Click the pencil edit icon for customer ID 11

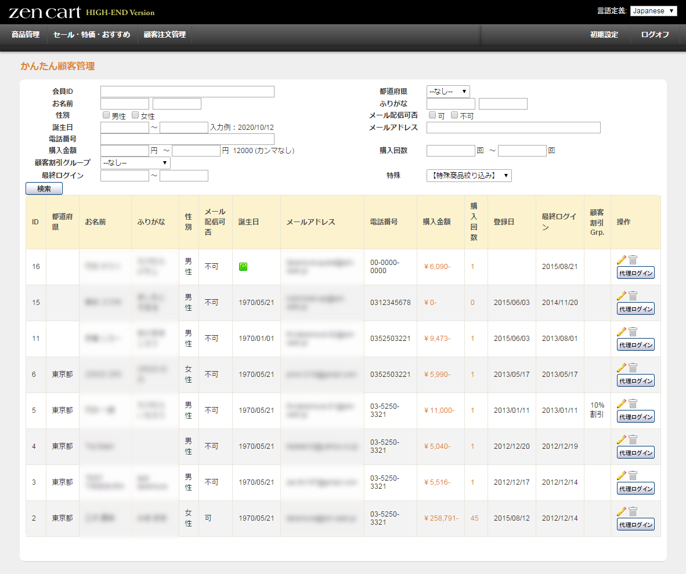point(621,332)
